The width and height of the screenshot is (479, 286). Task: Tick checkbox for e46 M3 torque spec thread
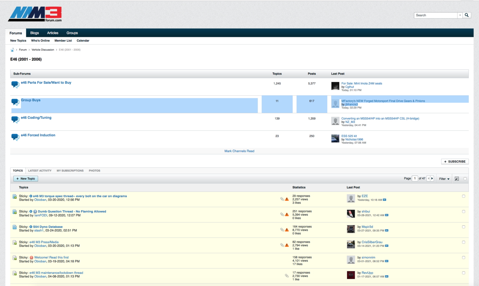tap(463, 196)
